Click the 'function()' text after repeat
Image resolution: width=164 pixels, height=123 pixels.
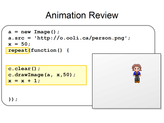(46, 51)
